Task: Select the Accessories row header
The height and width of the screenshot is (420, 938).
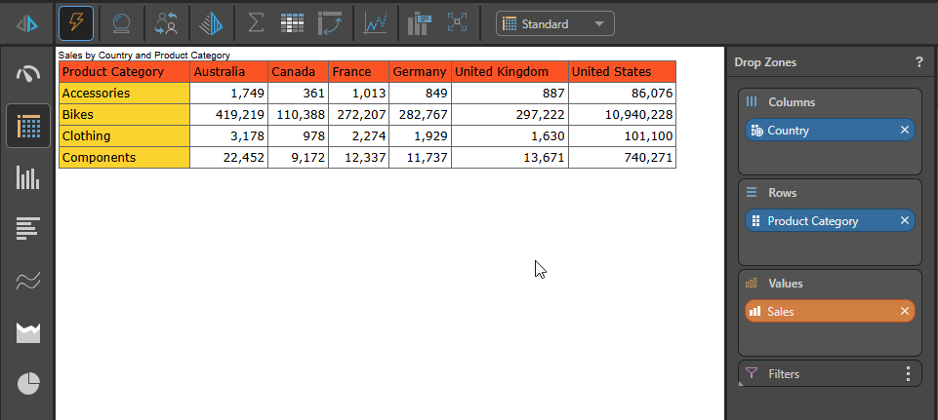Action: (124, 94)
